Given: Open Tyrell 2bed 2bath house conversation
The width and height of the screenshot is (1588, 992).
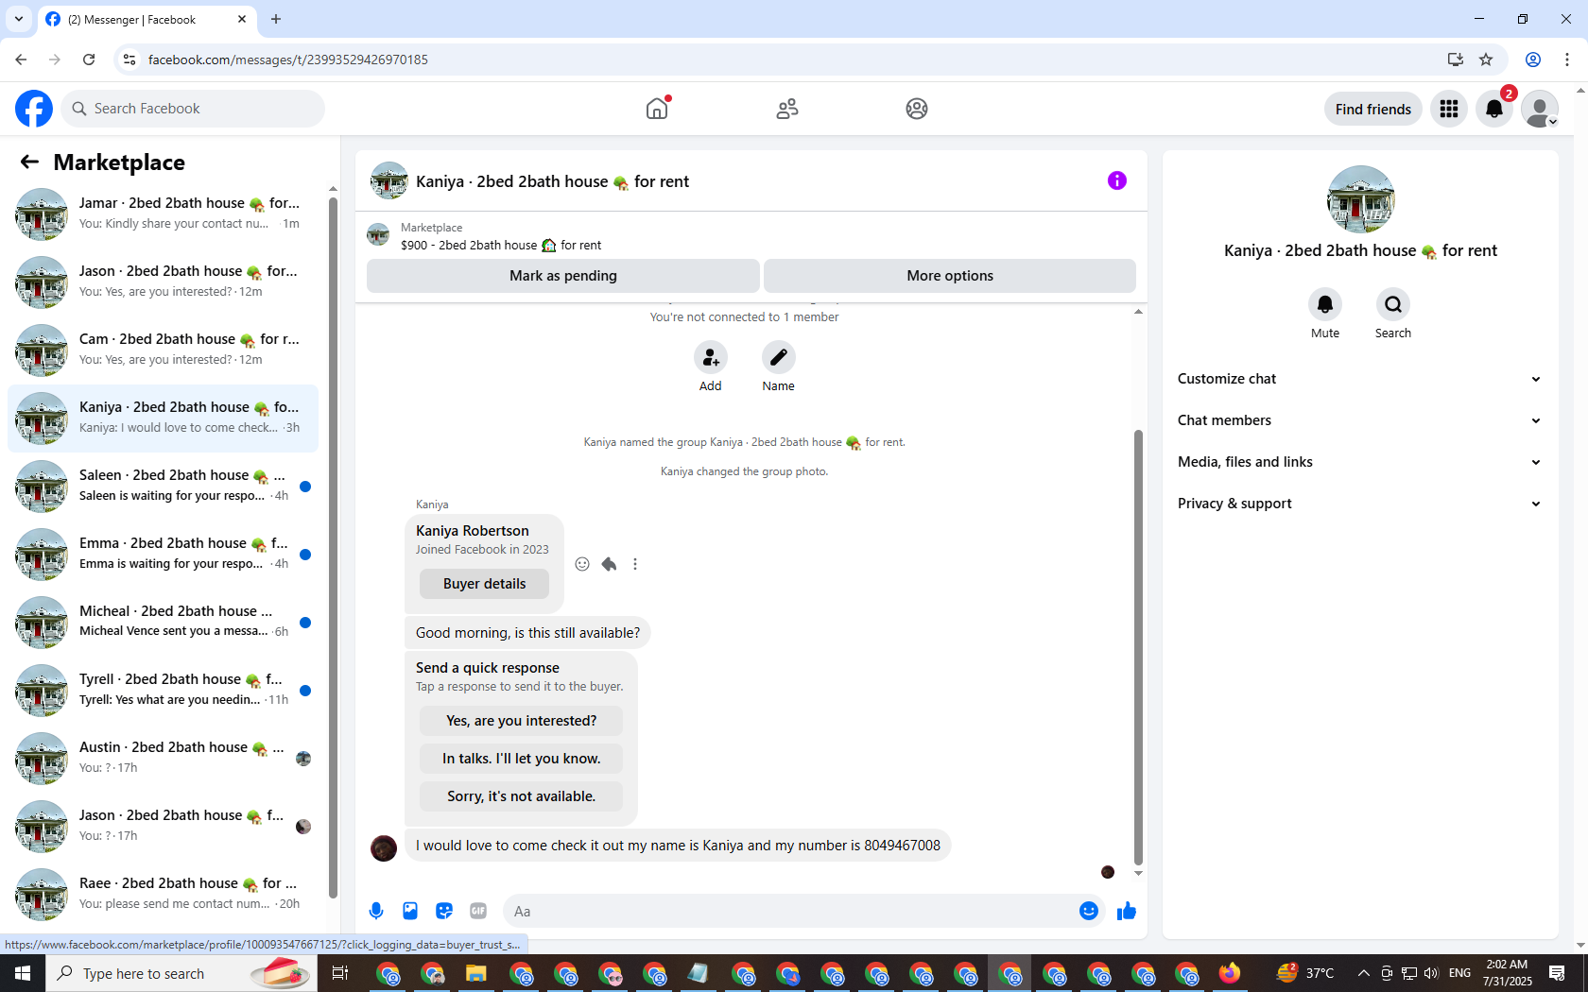Looking at the screenshot, I should [163, 690].
